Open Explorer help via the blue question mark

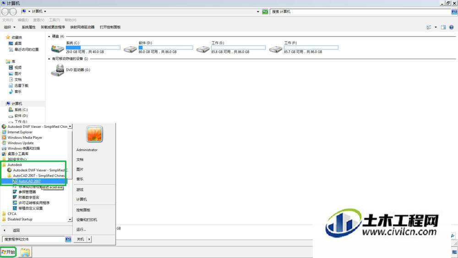pyautogui.click(x=451, y=27)
